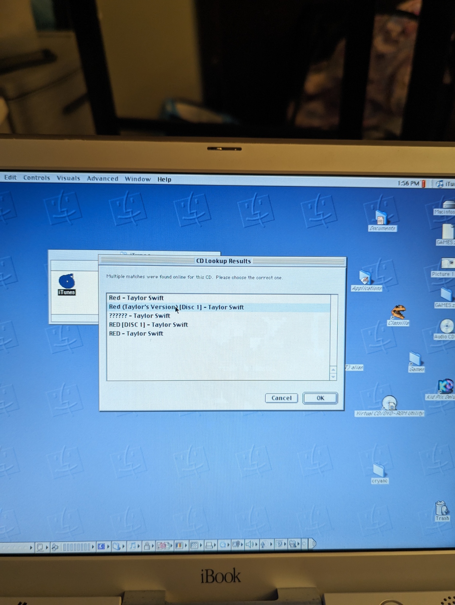Confirm the CD selection with OK
This screenshot has width=455, height=605.
320,398
